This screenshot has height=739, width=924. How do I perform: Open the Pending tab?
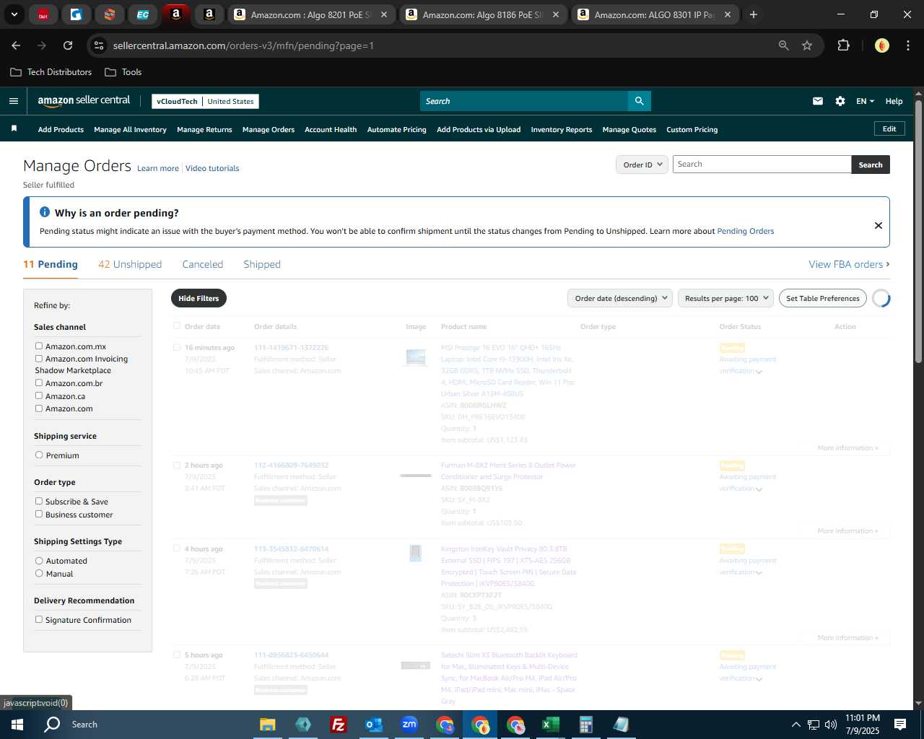click(x=51, y=264)
